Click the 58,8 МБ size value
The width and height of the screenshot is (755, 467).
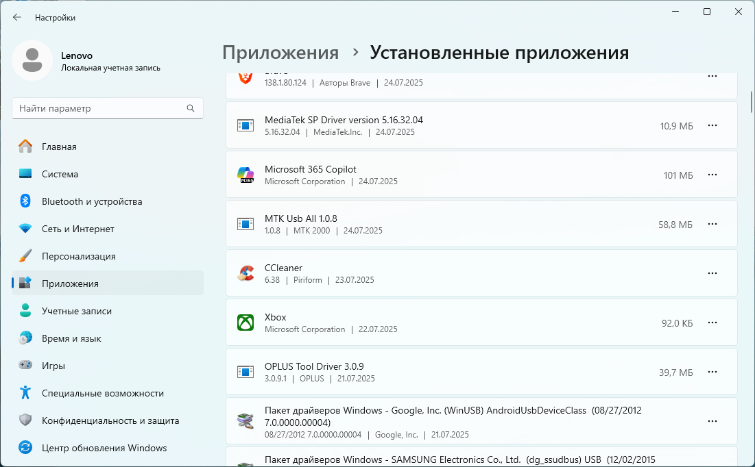[x=675, y=225]
